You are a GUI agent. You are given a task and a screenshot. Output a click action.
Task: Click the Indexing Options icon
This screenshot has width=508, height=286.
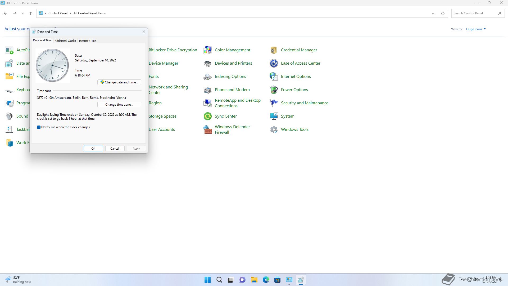point(208,77)
